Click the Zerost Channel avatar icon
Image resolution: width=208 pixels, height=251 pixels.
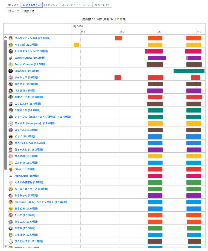click(11, 64)
